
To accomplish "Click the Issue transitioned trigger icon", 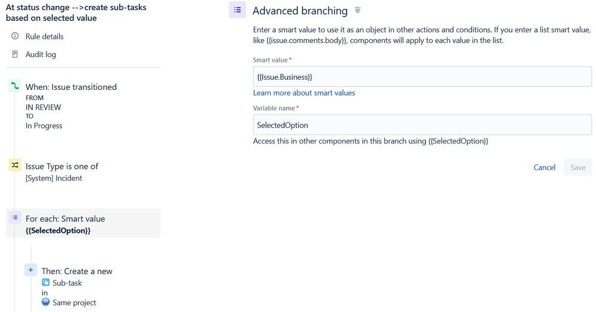I will click(x=15, y=86).
